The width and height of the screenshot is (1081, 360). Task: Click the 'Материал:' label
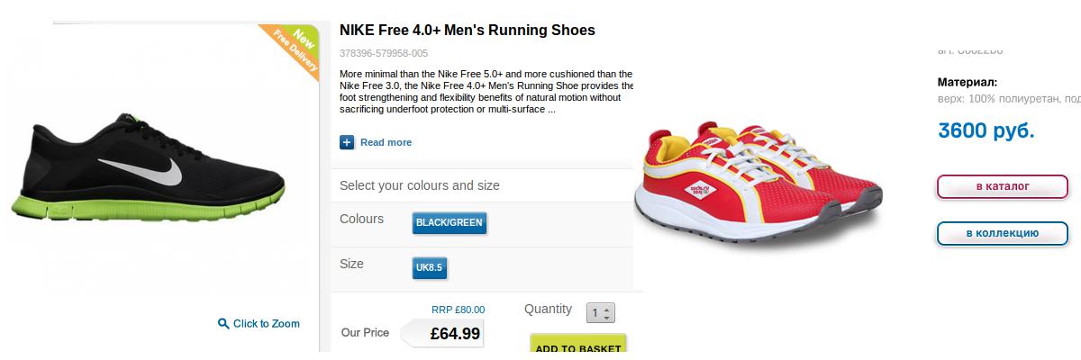coord(967,81)
